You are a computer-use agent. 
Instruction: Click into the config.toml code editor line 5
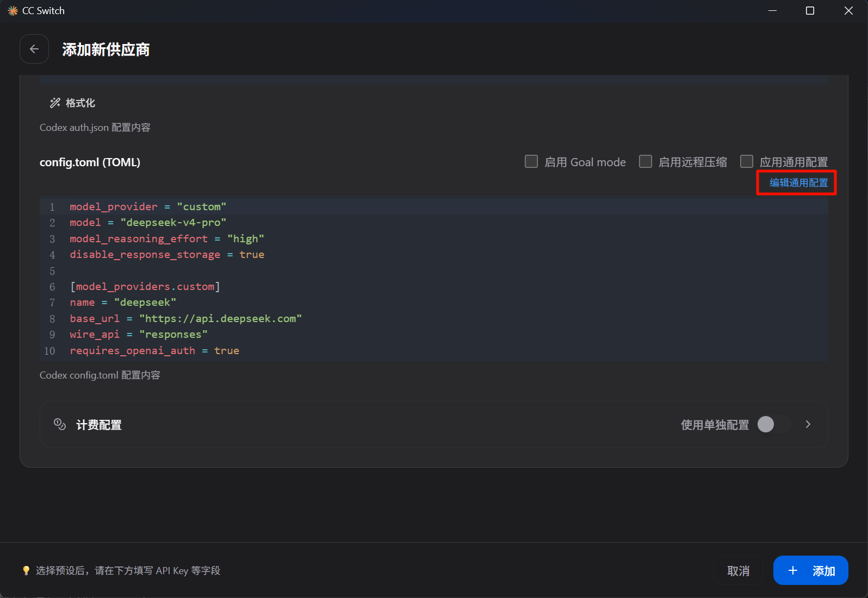(434, 270)
